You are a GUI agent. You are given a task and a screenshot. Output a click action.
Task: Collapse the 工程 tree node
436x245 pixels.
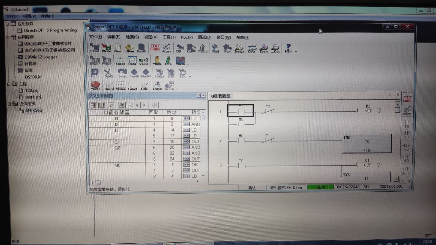(x=9, y=84)
